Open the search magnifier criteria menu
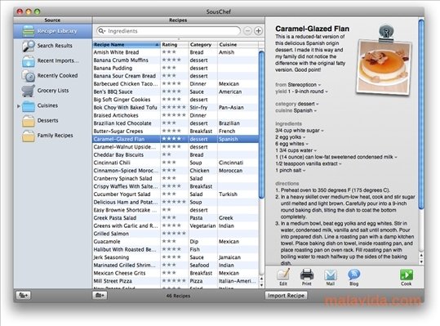The image size is (440, 326). pyautogui.click(x=101, y=31)
